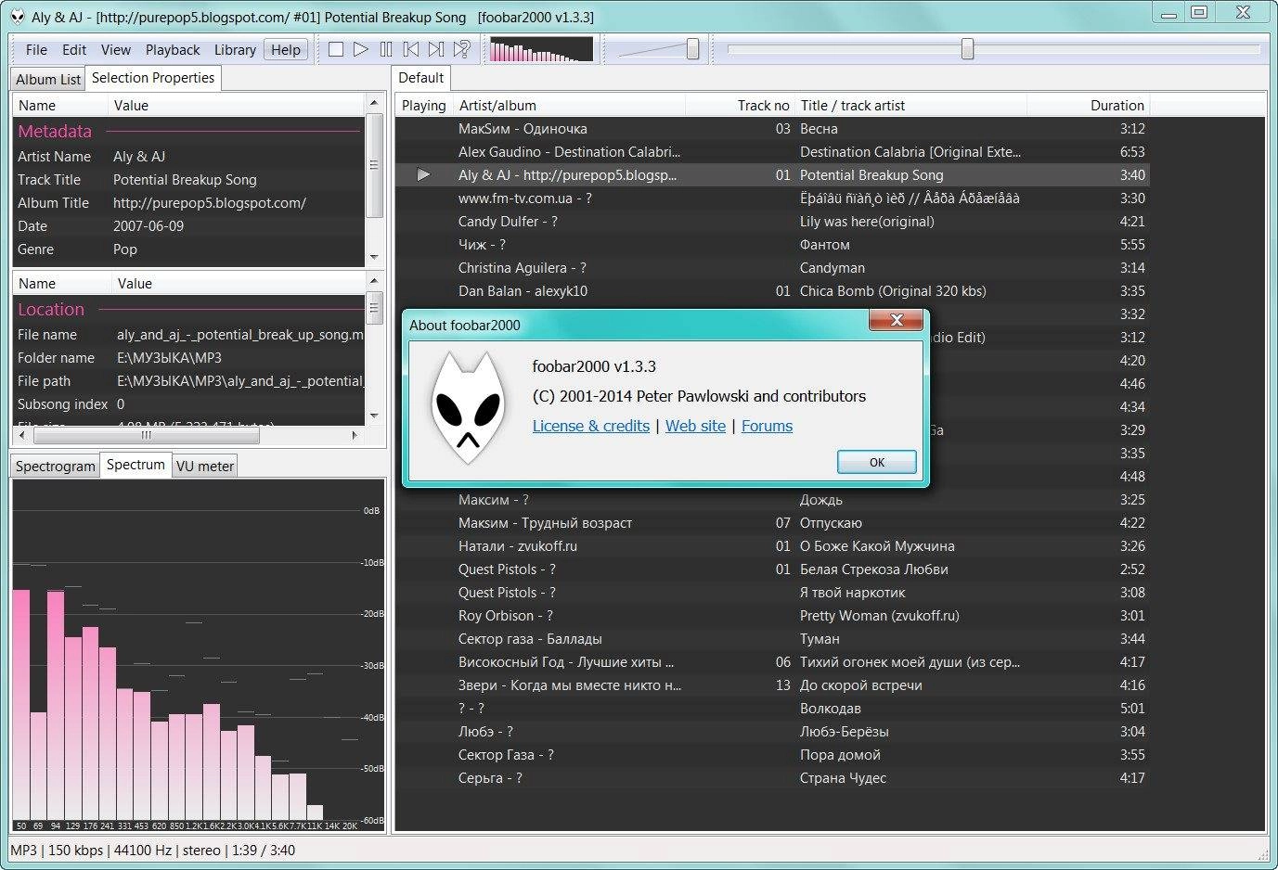Click the Play button in toolbar

coord(361,49)
